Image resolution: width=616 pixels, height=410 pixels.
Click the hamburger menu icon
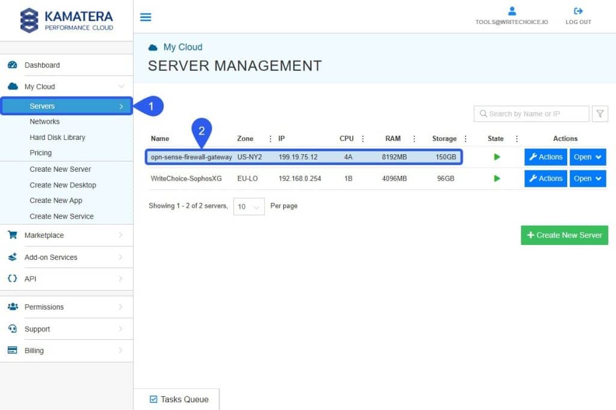146,17
